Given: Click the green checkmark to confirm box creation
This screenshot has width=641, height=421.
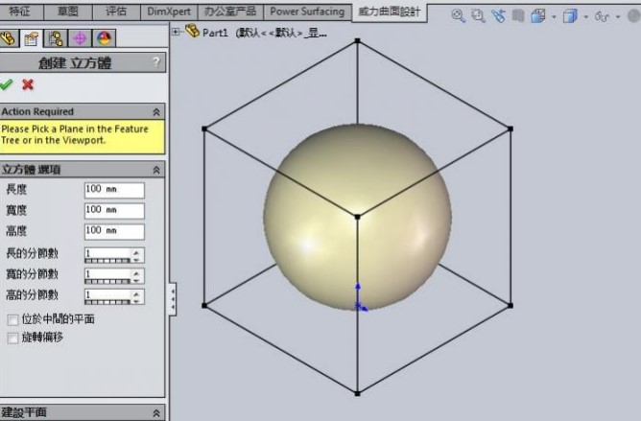Looking at the screenshot, I should 10,84.
